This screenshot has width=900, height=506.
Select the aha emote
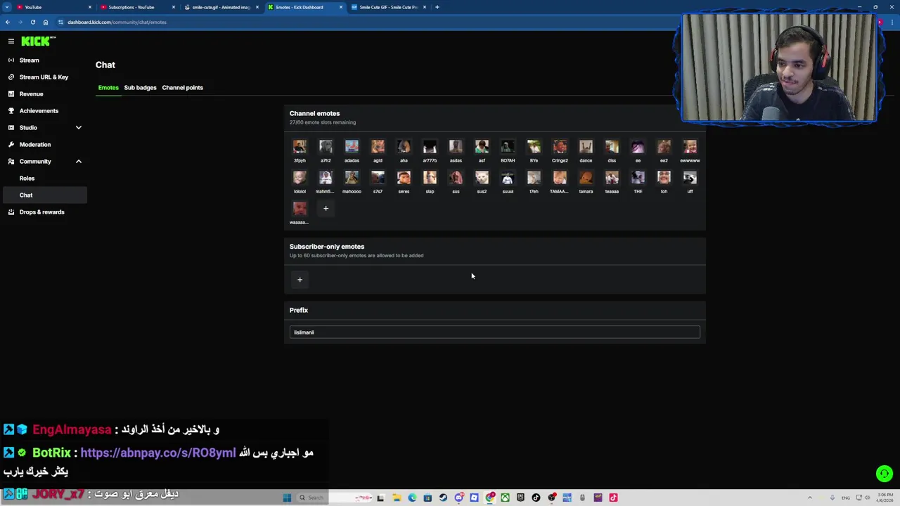click(x=404, y=147)
